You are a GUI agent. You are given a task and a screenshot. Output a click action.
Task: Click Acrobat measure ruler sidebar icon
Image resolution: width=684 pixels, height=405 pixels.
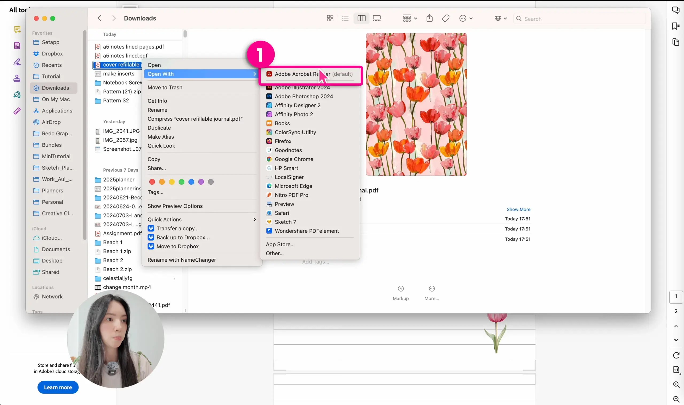(x=17, y=111)
